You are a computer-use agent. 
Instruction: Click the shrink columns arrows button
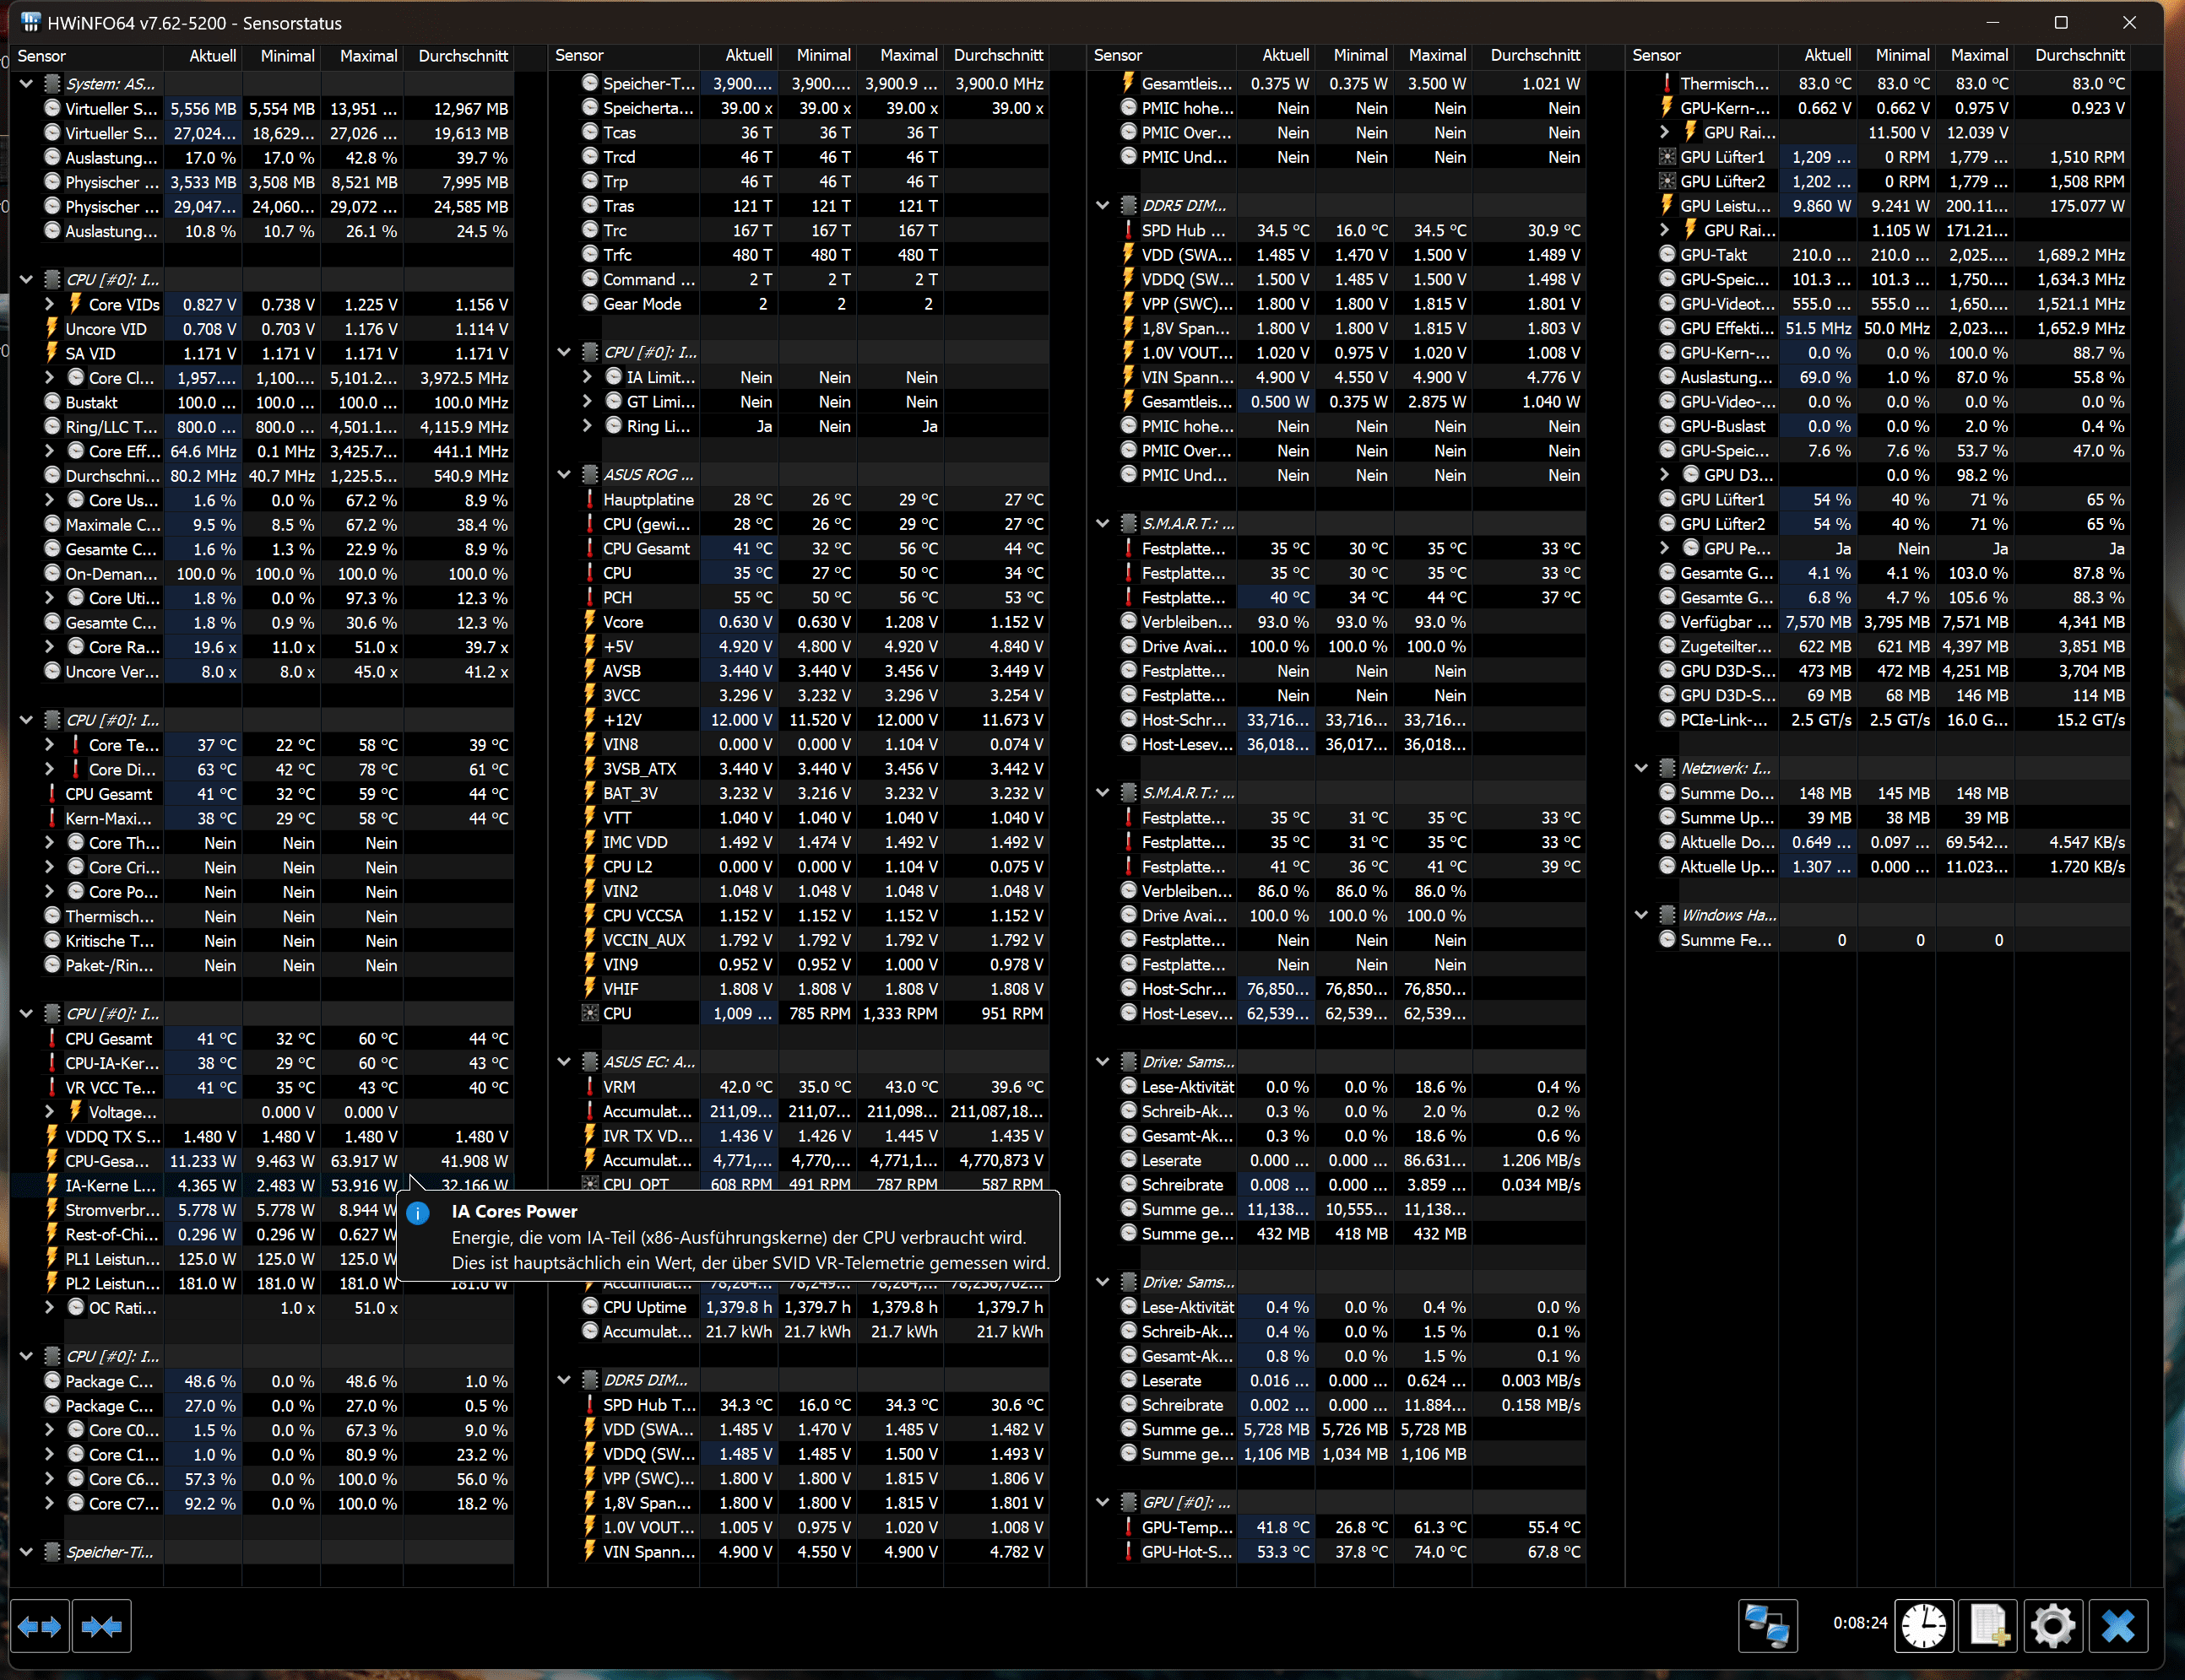click(x=101, y=1626)
